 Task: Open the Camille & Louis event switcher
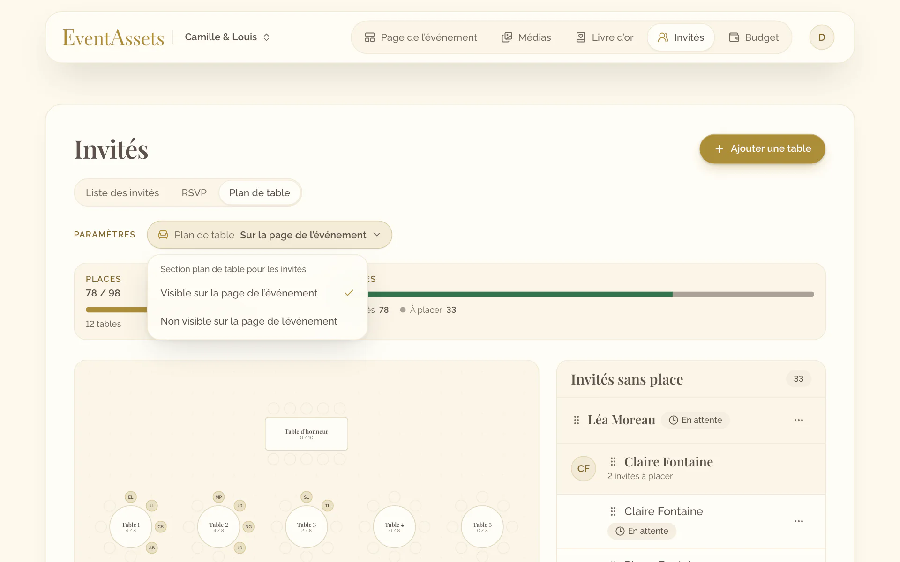[227, 37]
